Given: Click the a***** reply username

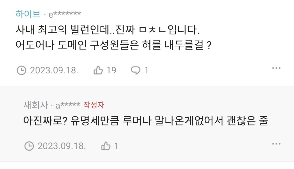Looking at the screenshot, I should [68, 105].
